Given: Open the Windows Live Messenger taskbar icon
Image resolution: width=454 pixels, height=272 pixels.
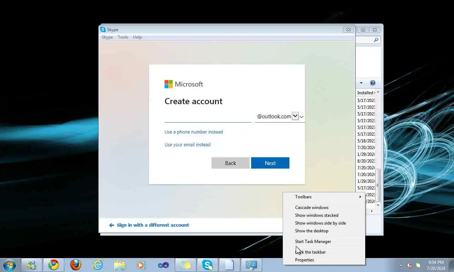Looking at the screenshot, I should [x=32, y=265].
